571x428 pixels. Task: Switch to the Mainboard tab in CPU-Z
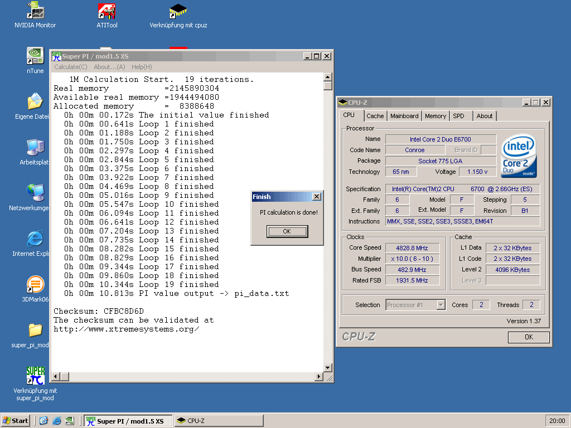pyautogui.click(x=404, y=116)
